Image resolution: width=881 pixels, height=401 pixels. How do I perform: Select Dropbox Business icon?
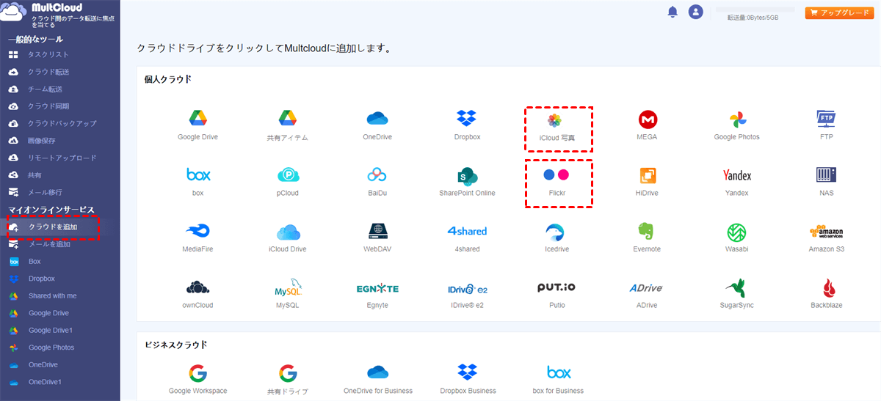point(467,372)
